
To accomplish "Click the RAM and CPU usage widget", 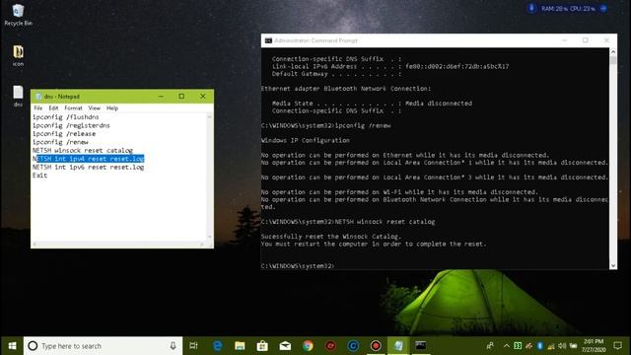I will click(x=568, y=9).
